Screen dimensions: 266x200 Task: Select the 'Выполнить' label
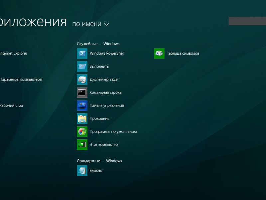click(x=99, y=66)
